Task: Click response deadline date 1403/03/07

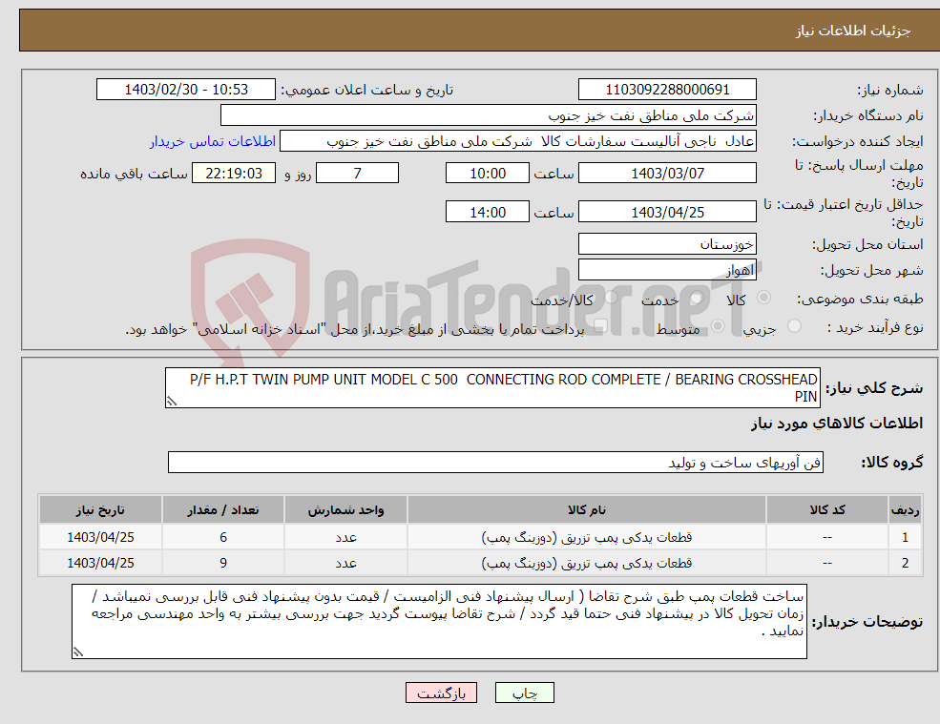Action: pyautogui.click(x=667, y=174)
